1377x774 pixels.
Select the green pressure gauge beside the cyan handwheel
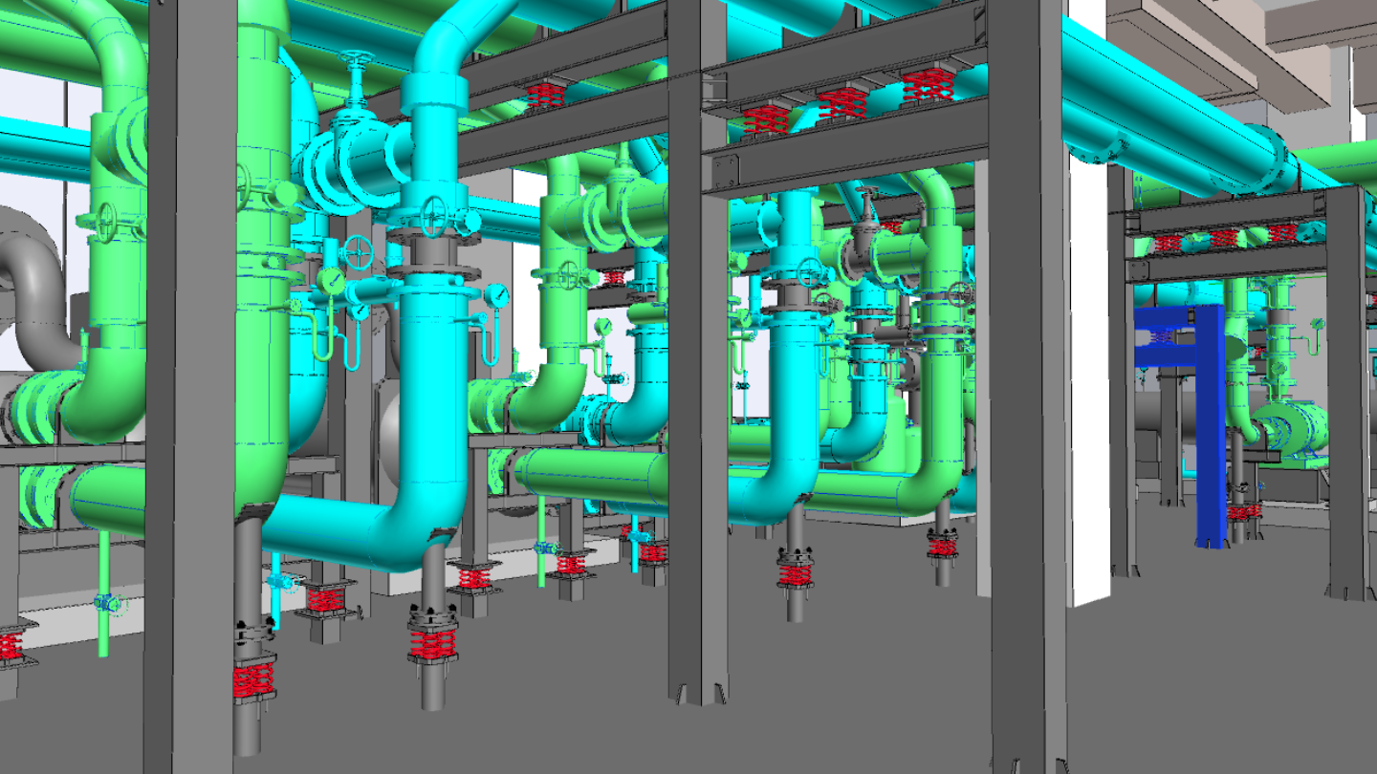coord(332,280)
